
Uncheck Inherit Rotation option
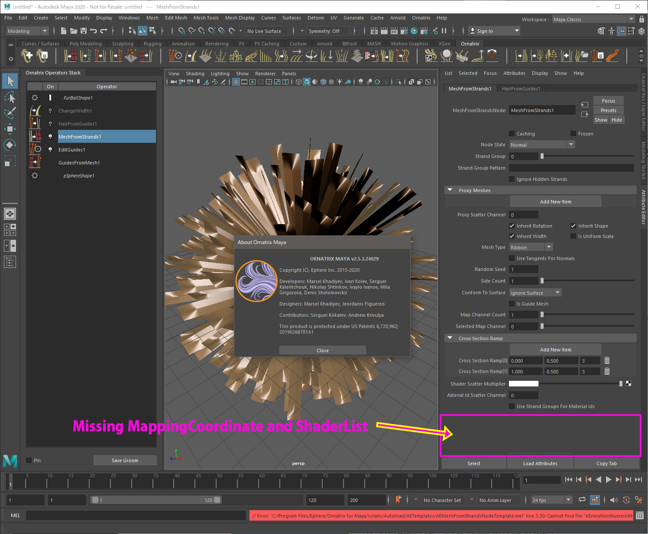(x=512, y=226)
